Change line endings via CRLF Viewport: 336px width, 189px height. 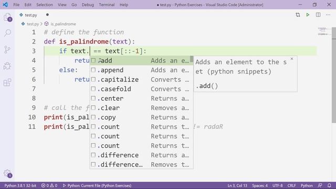[x=291, y=185]
